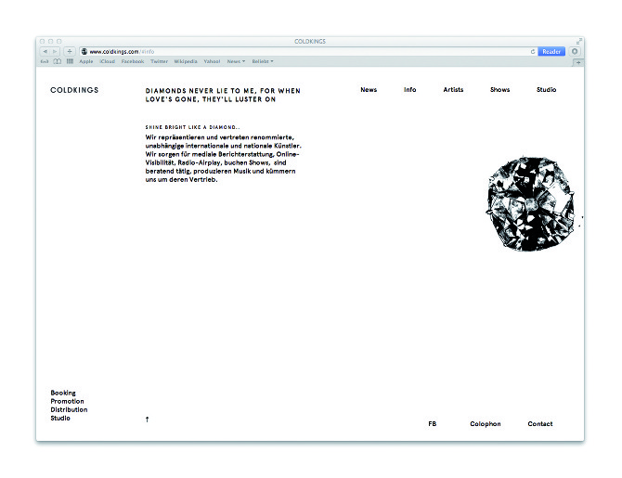The image size is (622, 478).
Task: Open the Reading List glasses icon
Action: point(45,61)
